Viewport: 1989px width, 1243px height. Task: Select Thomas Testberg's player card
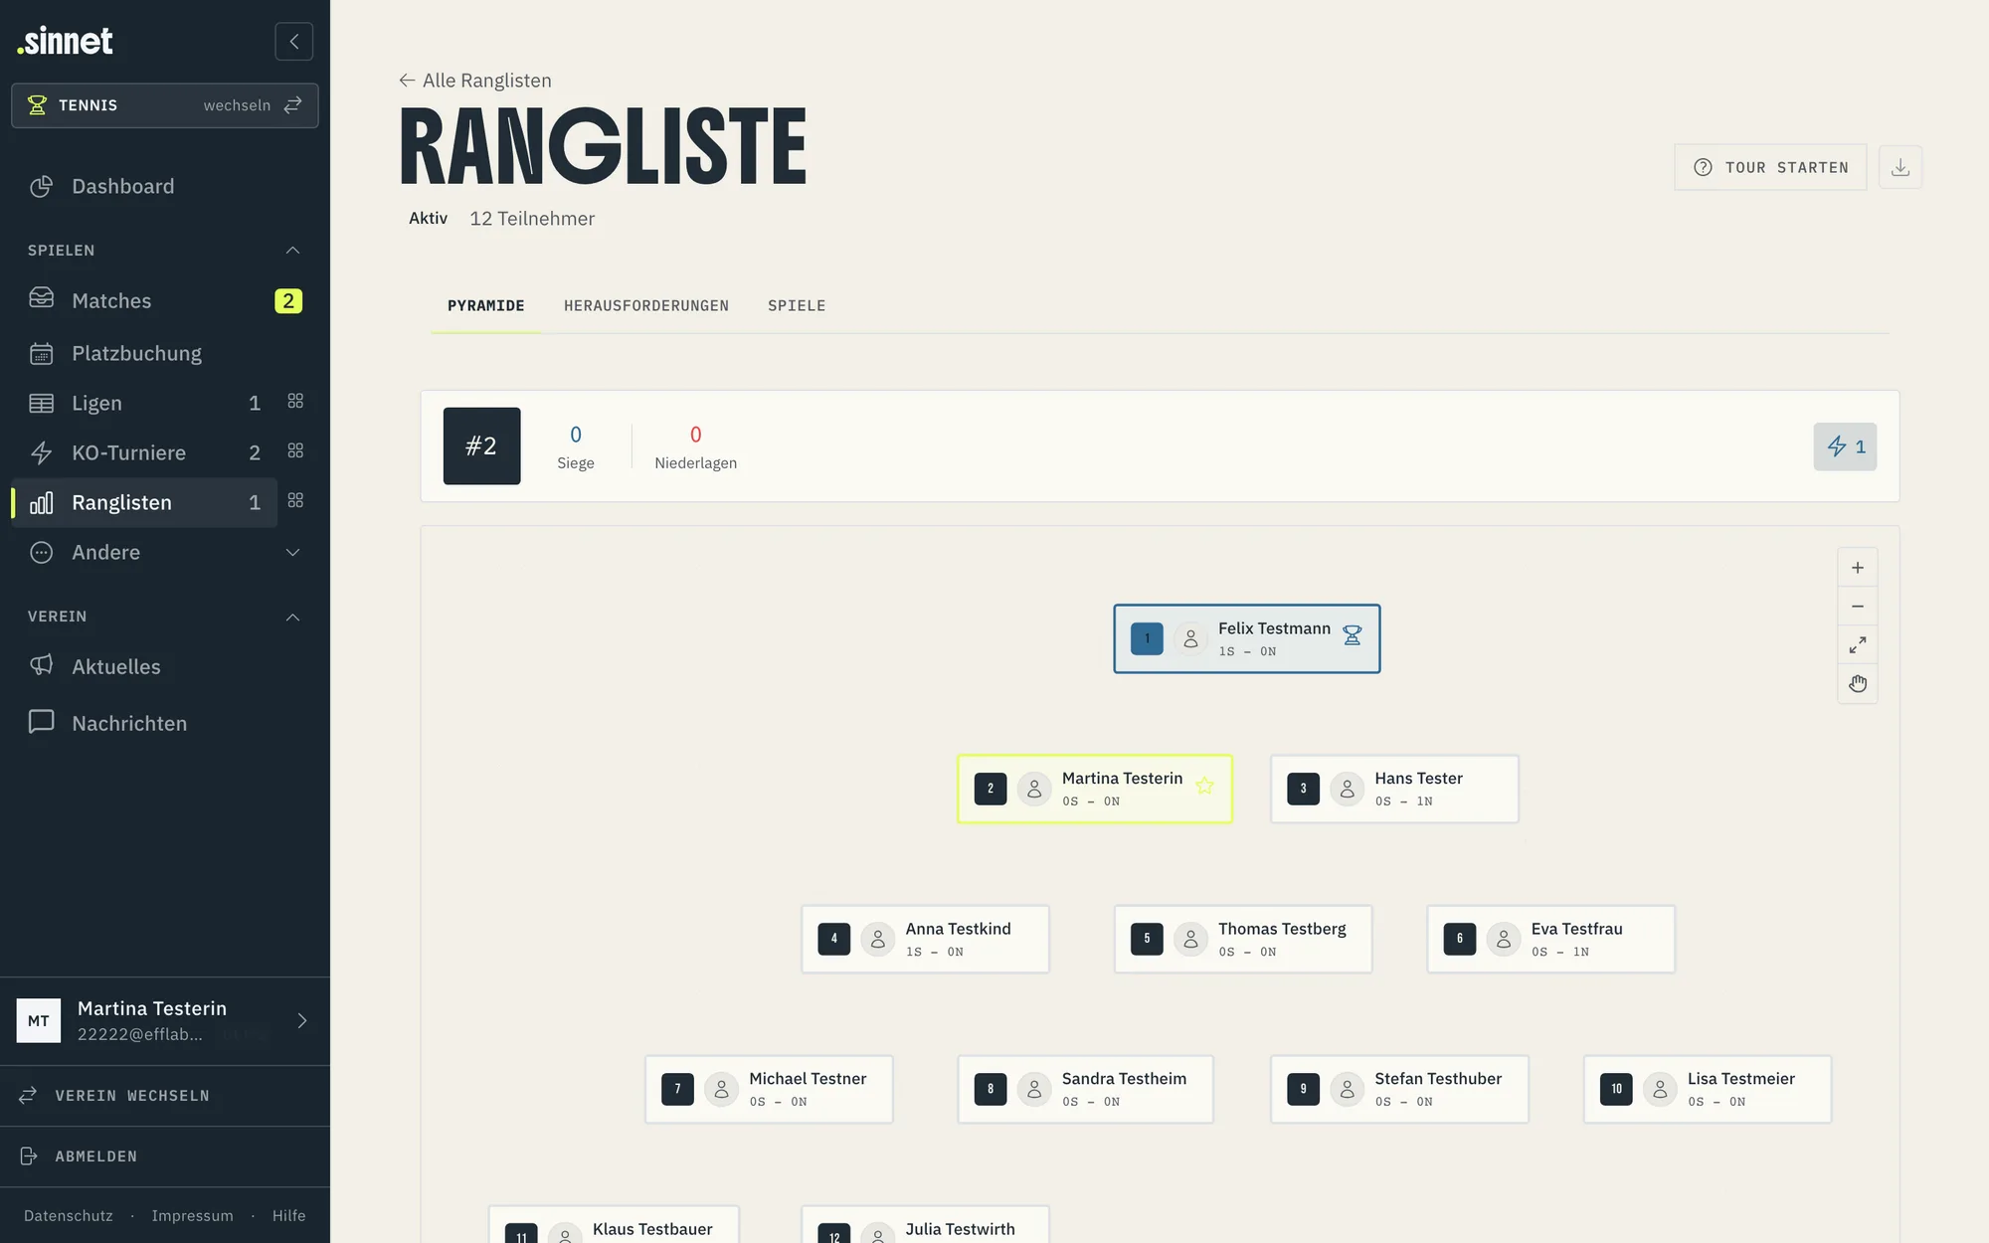[x=1243, y=940]
